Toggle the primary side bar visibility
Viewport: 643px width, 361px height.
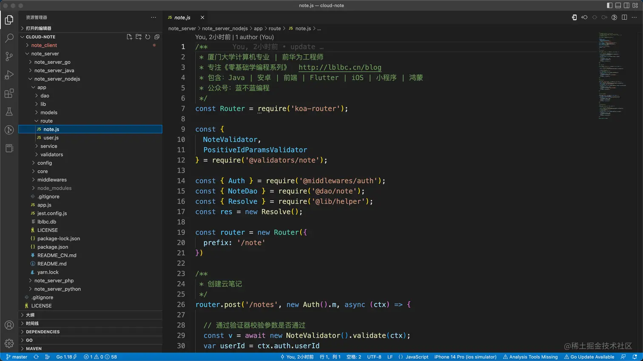click(x=609, y=6)
